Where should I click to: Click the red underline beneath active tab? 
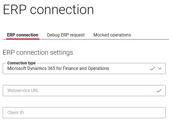click(23, 39)
